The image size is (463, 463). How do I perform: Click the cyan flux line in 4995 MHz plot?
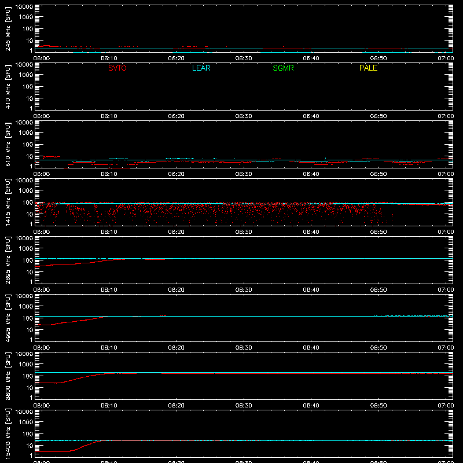click(x=244, y=316)
